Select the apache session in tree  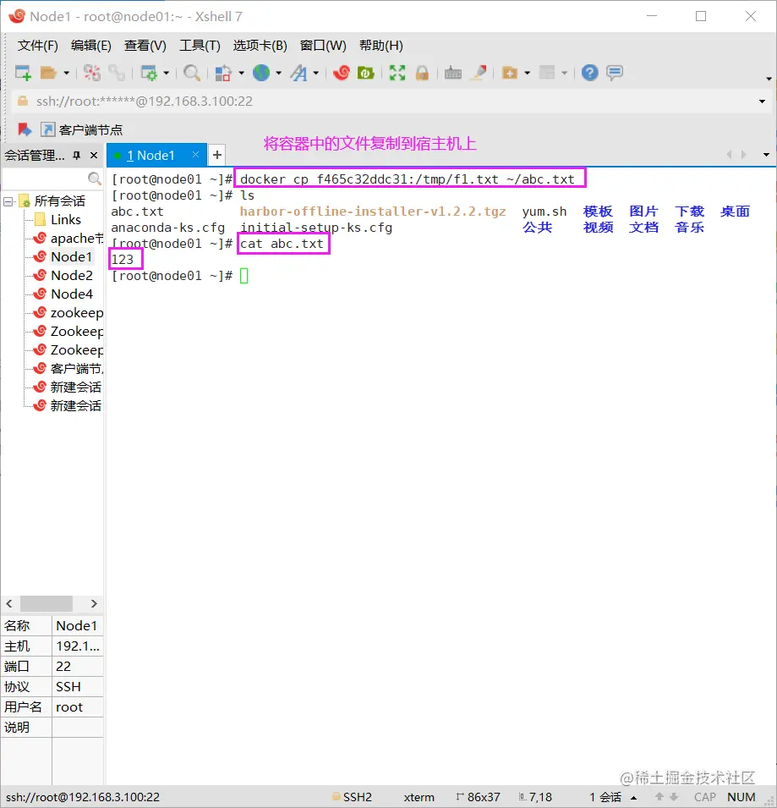pyautogui.click(x=68, y=239)
